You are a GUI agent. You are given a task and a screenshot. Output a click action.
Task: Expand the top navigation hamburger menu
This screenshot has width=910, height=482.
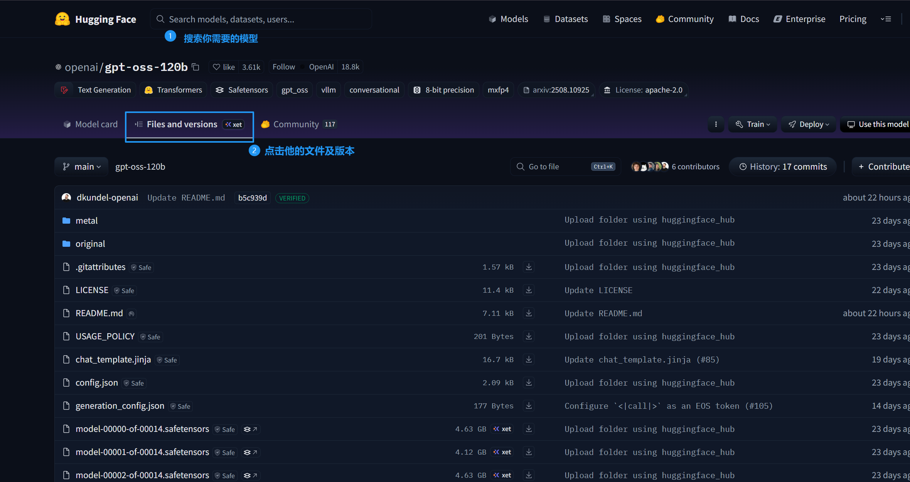pyautogui.click(x=886, y=19)
